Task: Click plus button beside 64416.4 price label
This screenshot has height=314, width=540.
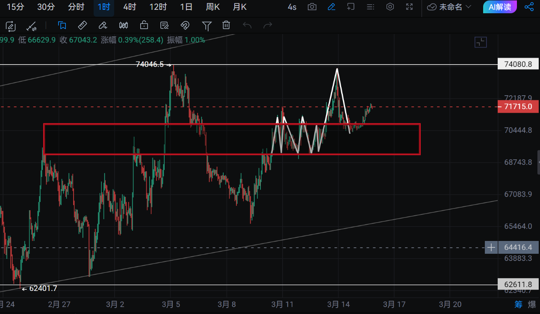Action: (x=491, y=247)
